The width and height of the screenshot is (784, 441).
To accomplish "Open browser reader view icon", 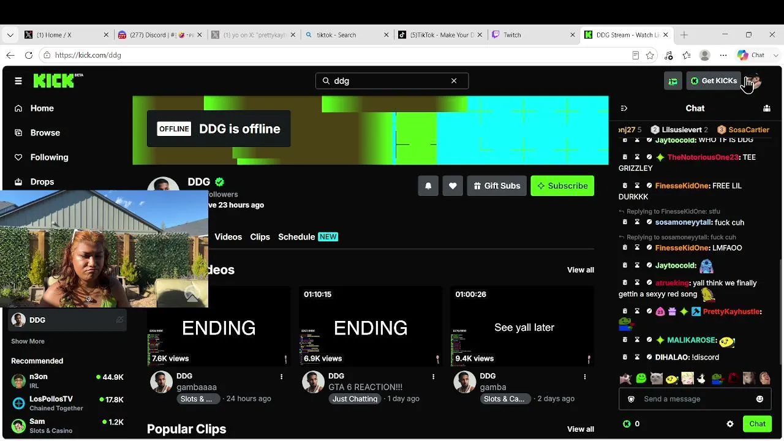I will [x=635, y=55].
